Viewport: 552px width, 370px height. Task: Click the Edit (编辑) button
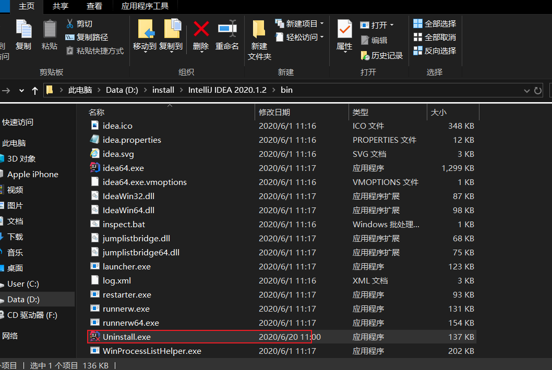coord(374,41)
